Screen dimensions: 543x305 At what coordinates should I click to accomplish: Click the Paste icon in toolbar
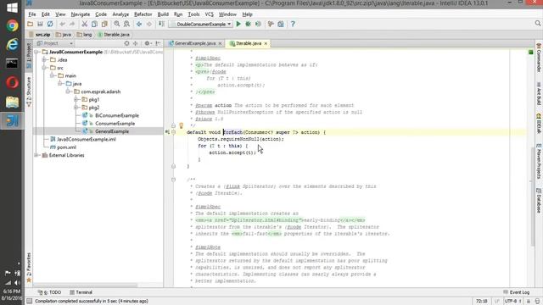click(x=104, y=25)
